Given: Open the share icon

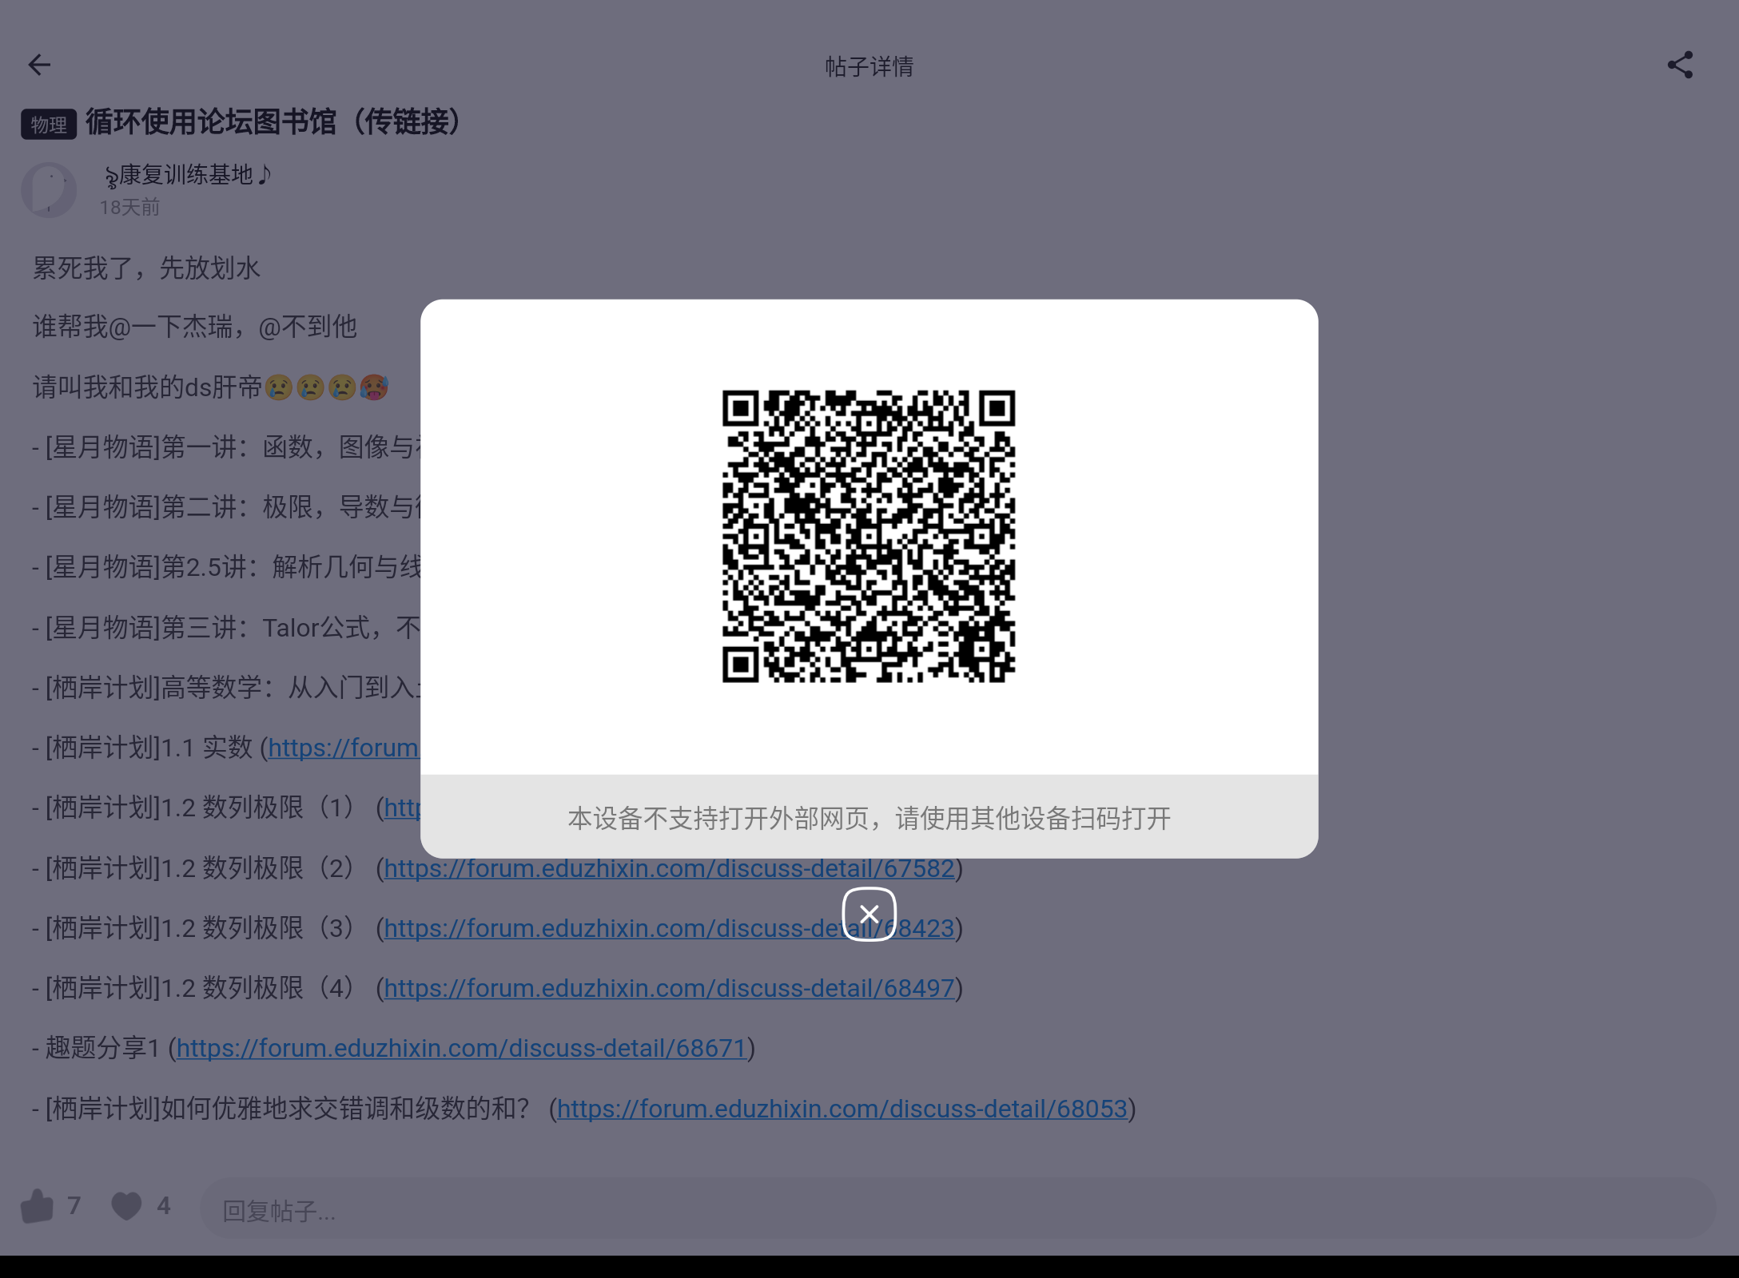Looking at the screenshot, I should point(1680,65).
